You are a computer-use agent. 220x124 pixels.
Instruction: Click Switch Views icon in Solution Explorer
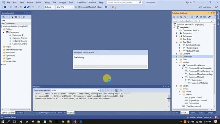[x=185, y=17]
